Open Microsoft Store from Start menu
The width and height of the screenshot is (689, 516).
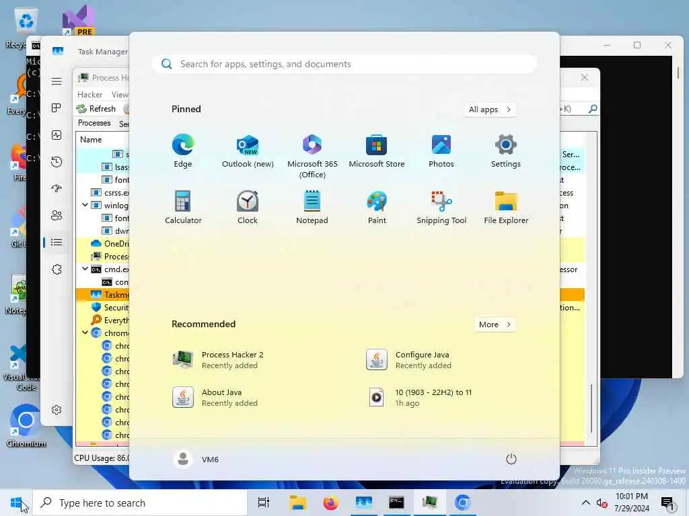point(377,151)
